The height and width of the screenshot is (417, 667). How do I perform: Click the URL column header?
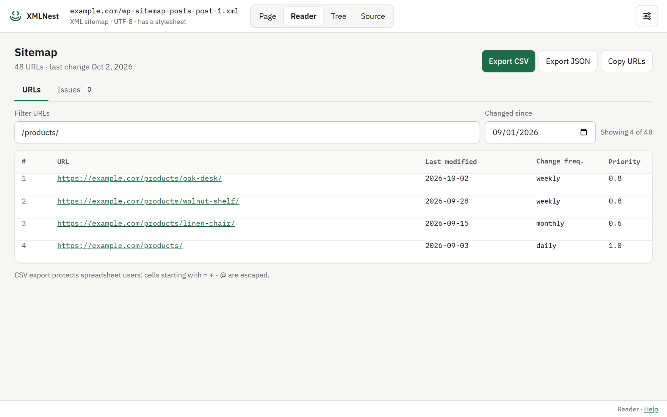[63, 162]
